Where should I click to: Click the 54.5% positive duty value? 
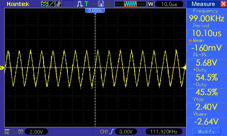coord(207,77)
